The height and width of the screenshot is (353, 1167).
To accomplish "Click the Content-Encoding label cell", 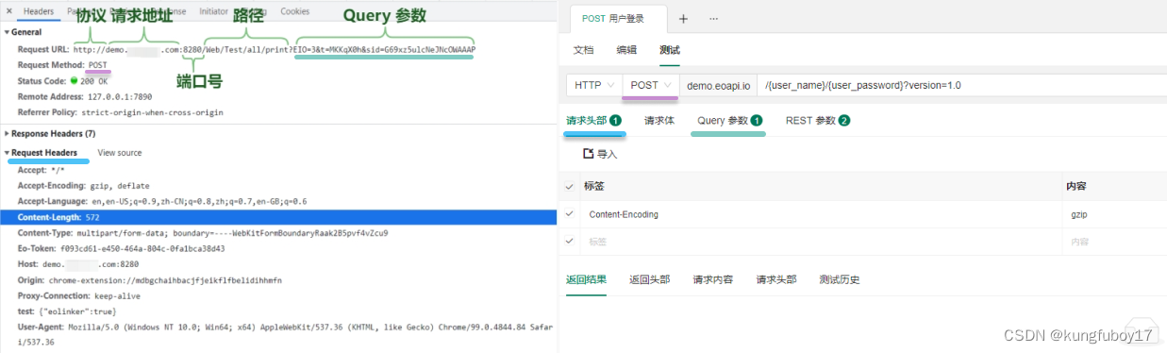I will pyautogui.click(x=821, y=214).
